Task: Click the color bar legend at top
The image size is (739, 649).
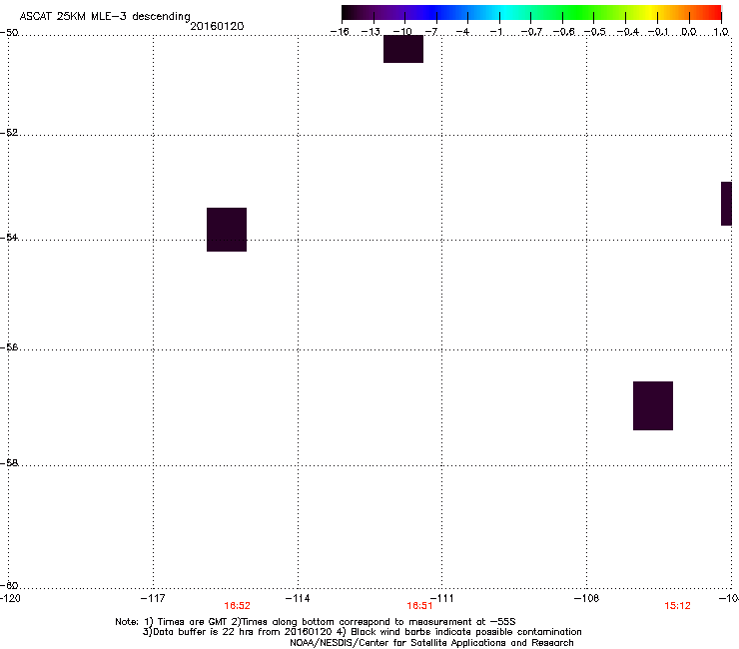Action: click(x=531, y=13)
